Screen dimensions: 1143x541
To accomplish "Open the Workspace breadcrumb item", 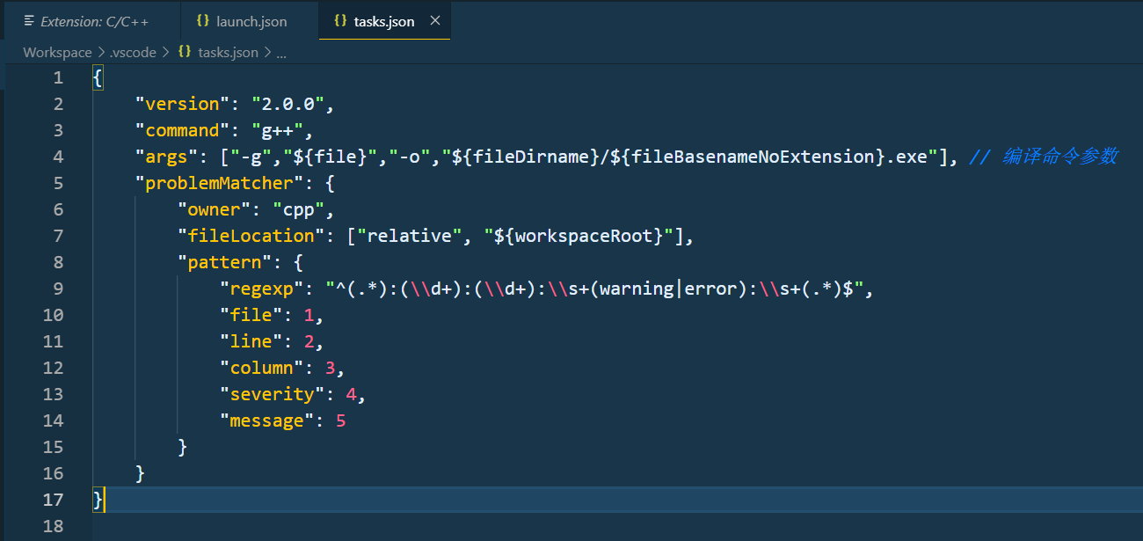I will pos(56,52).
